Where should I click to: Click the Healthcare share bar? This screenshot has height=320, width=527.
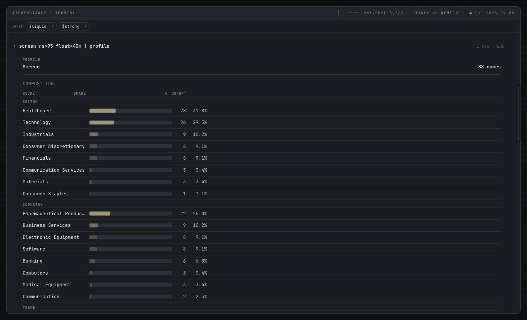tap(131, 111)
